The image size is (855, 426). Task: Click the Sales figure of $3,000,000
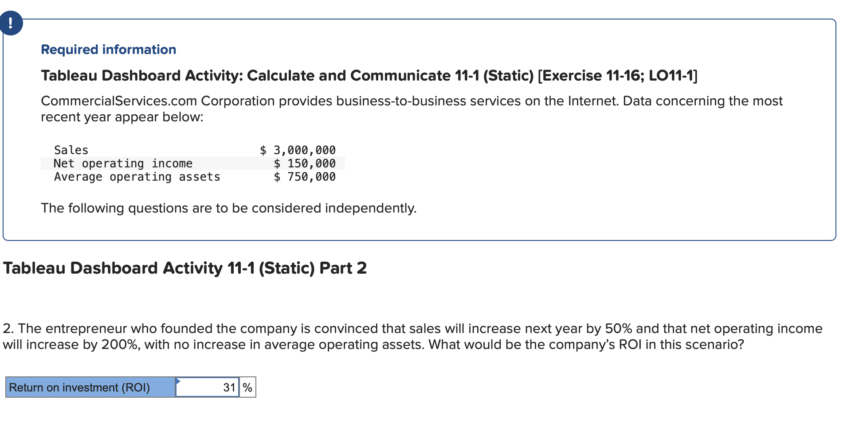(x=297, y=150)
